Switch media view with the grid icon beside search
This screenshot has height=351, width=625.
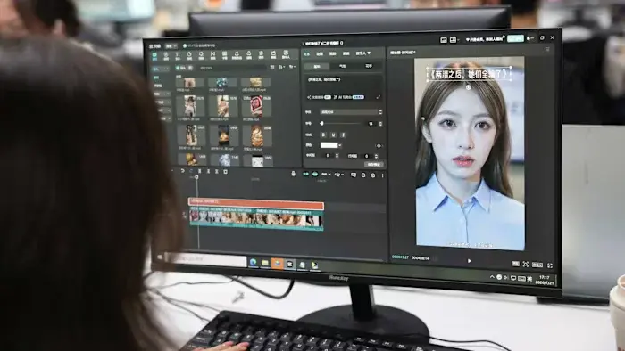(x=272, y=67)
